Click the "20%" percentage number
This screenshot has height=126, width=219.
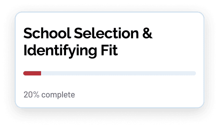[x=31, y=95]
